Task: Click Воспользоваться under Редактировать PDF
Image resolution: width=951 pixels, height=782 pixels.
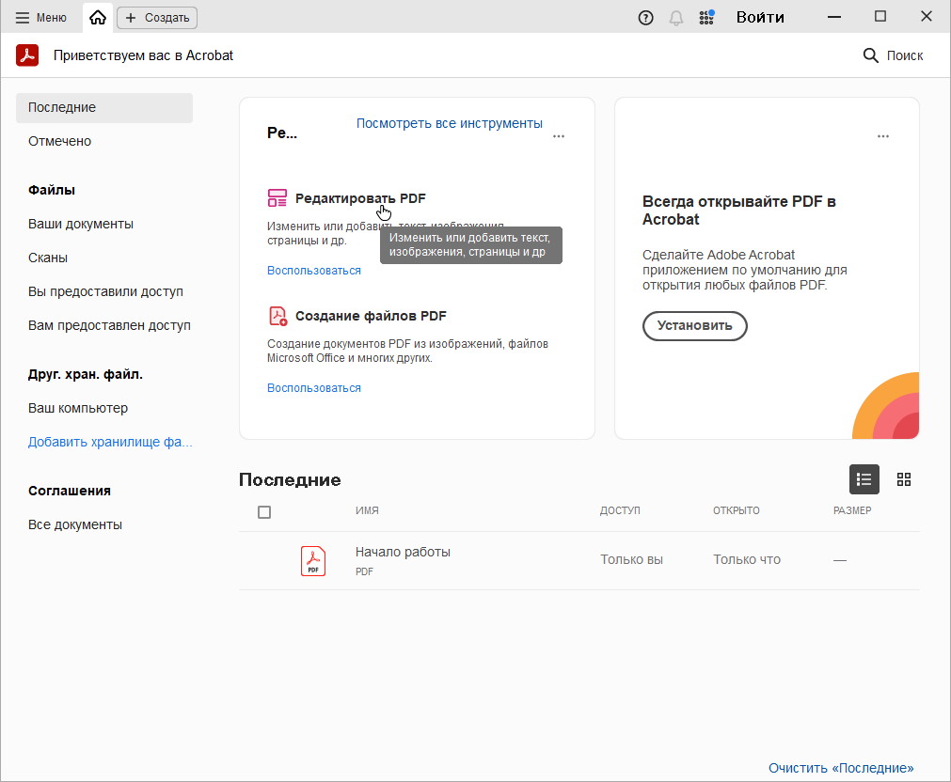Action: tap(314, 271)
